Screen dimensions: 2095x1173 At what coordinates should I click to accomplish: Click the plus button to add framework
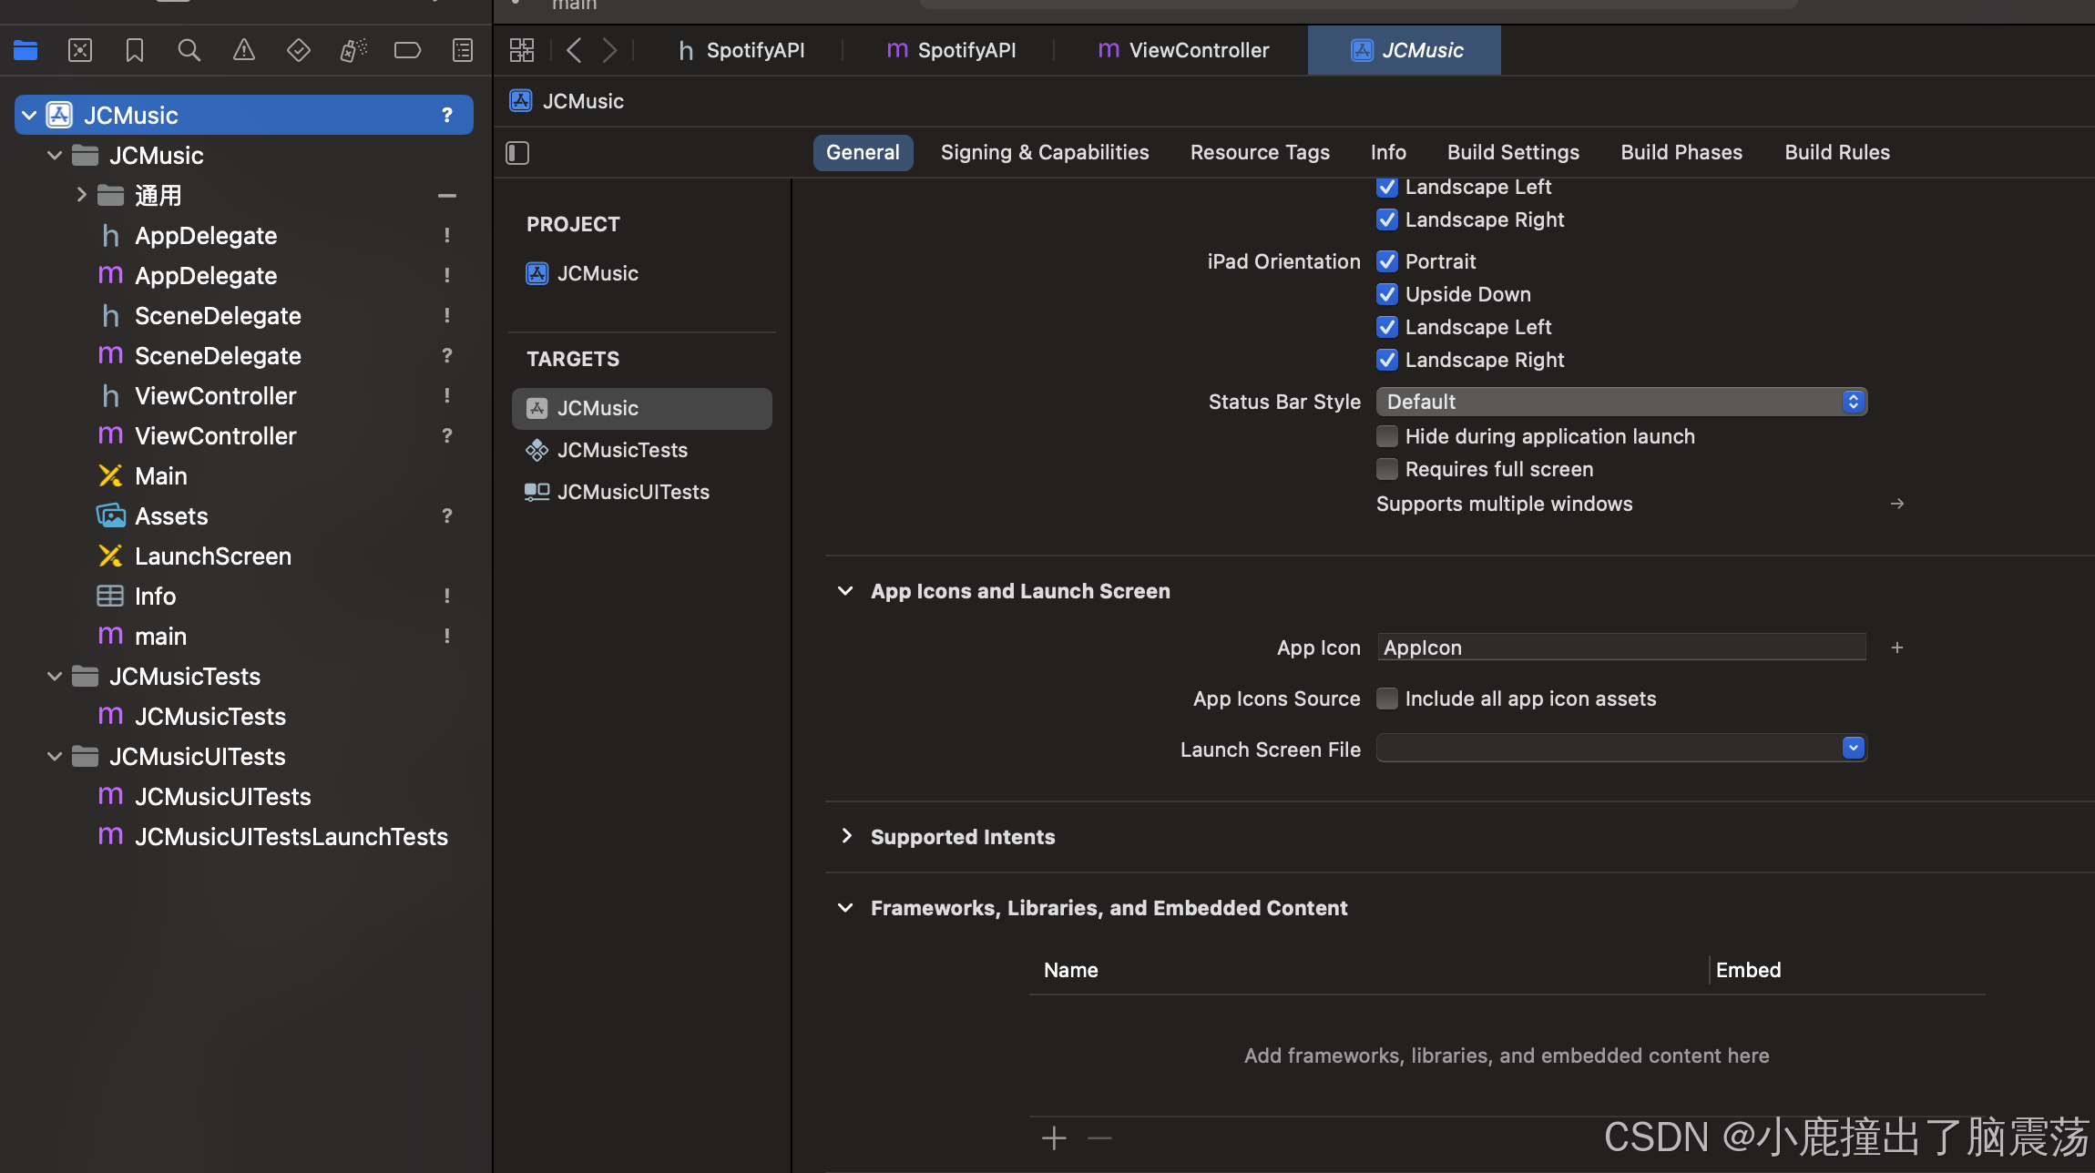click(x=1053, y=1138)
